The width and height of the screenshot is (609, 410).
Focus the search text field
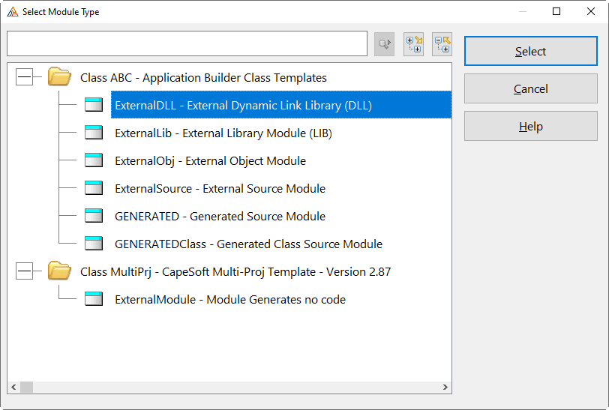click(187, 43)
